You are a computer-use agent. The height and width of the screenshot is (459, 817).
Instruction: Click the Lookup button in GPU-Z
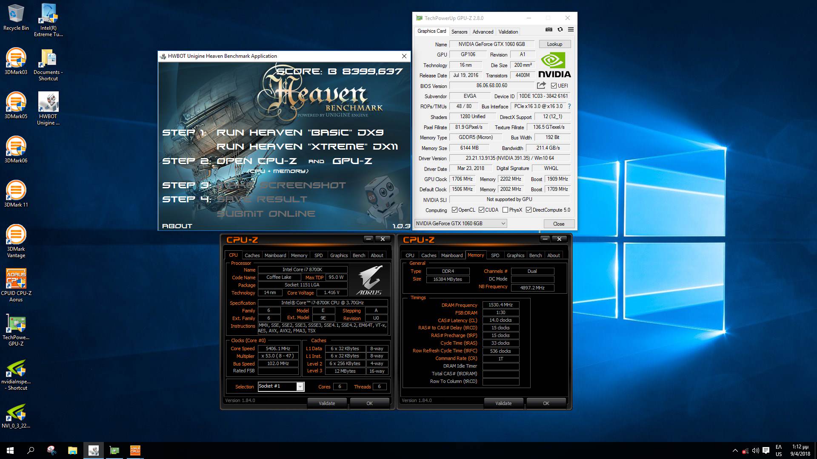[x=554, y=44]
